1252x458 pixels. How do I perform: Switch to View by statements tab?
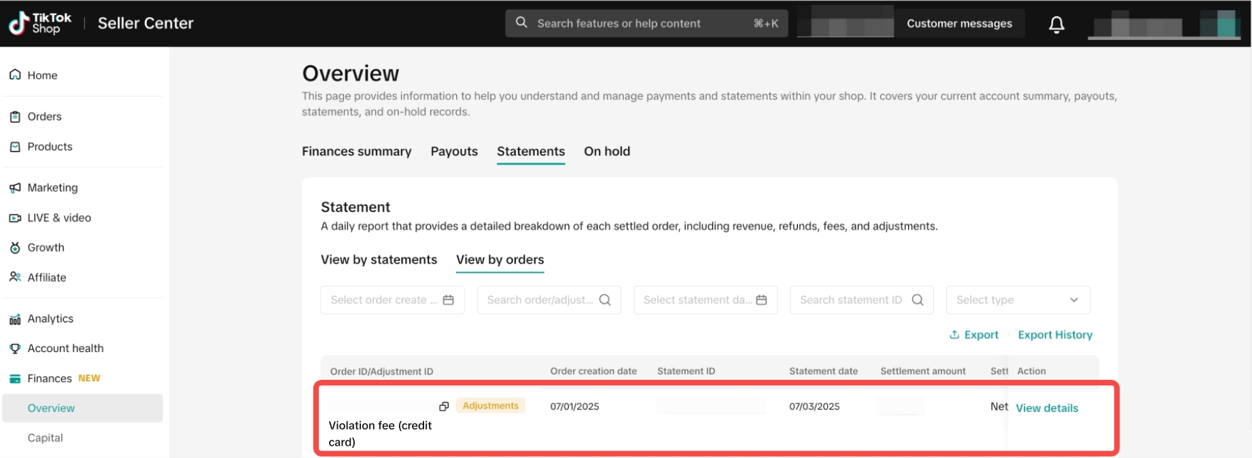click(x=379, y=260)
